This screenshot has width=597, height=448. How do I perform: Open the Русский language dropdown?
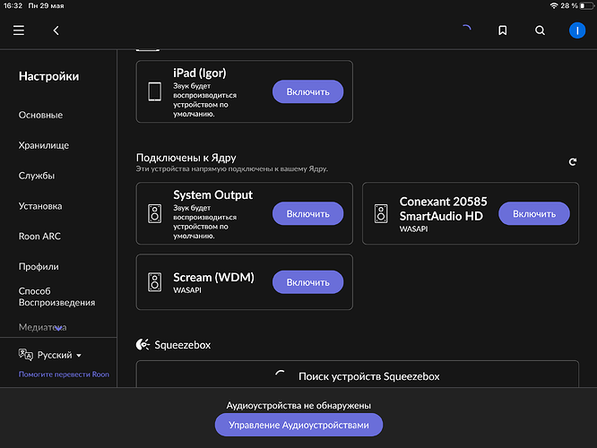point(59,355)
